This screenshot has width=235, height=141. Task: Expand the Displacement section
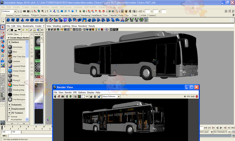(x=9, y=109)
